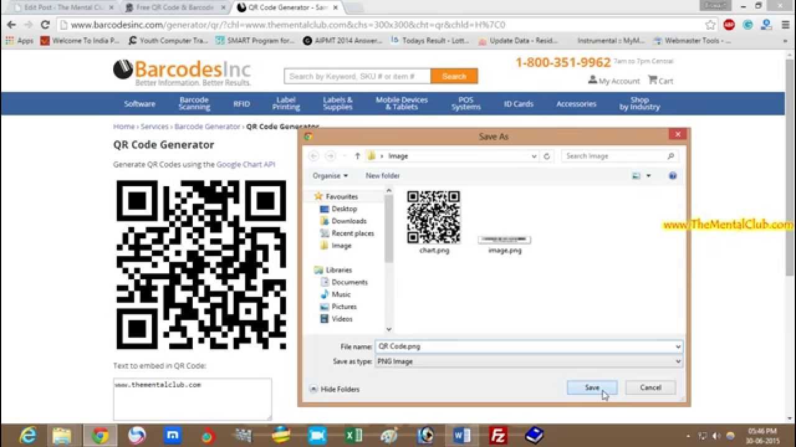Viewport: 796px width, 447px height.
Task: Open the RFID nav menu
Action: pos(241,104)
